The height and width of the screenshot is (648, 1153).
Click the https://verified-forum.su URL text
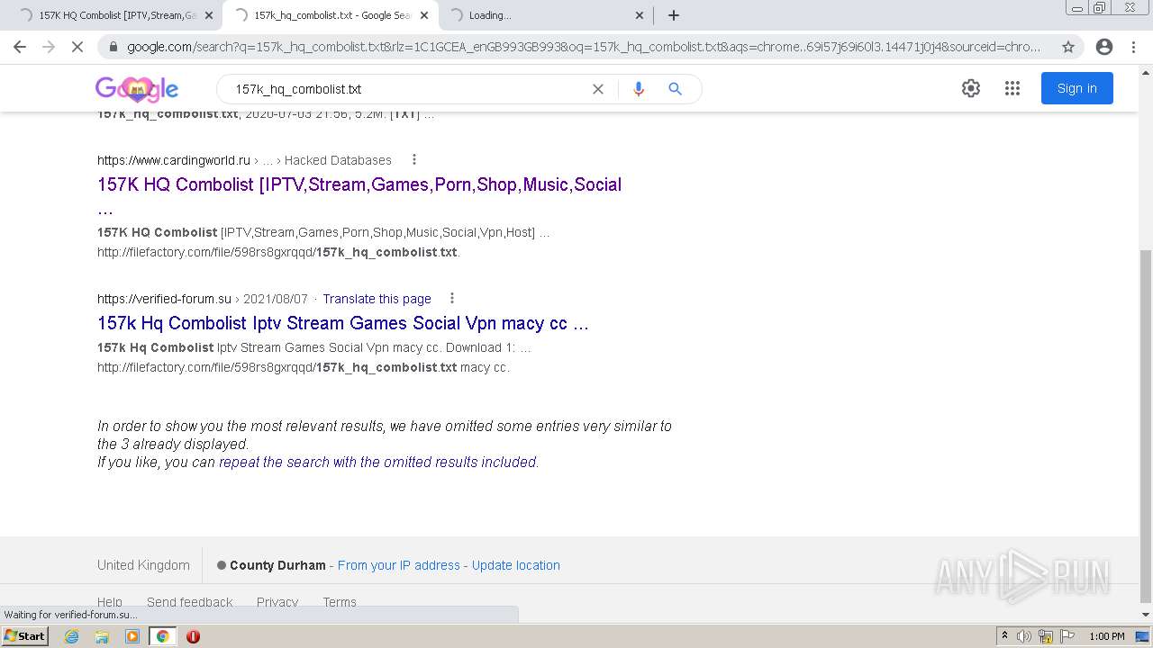click(164, 299)
